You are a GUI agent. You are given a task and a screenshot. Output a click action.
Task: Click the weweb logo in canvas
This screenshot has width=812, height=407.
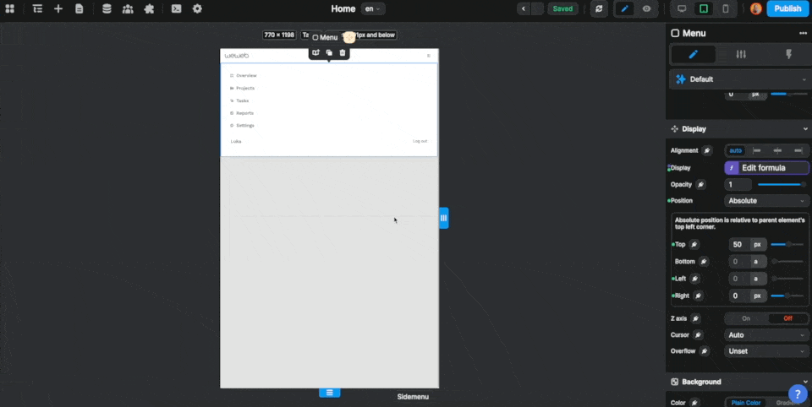237,56
